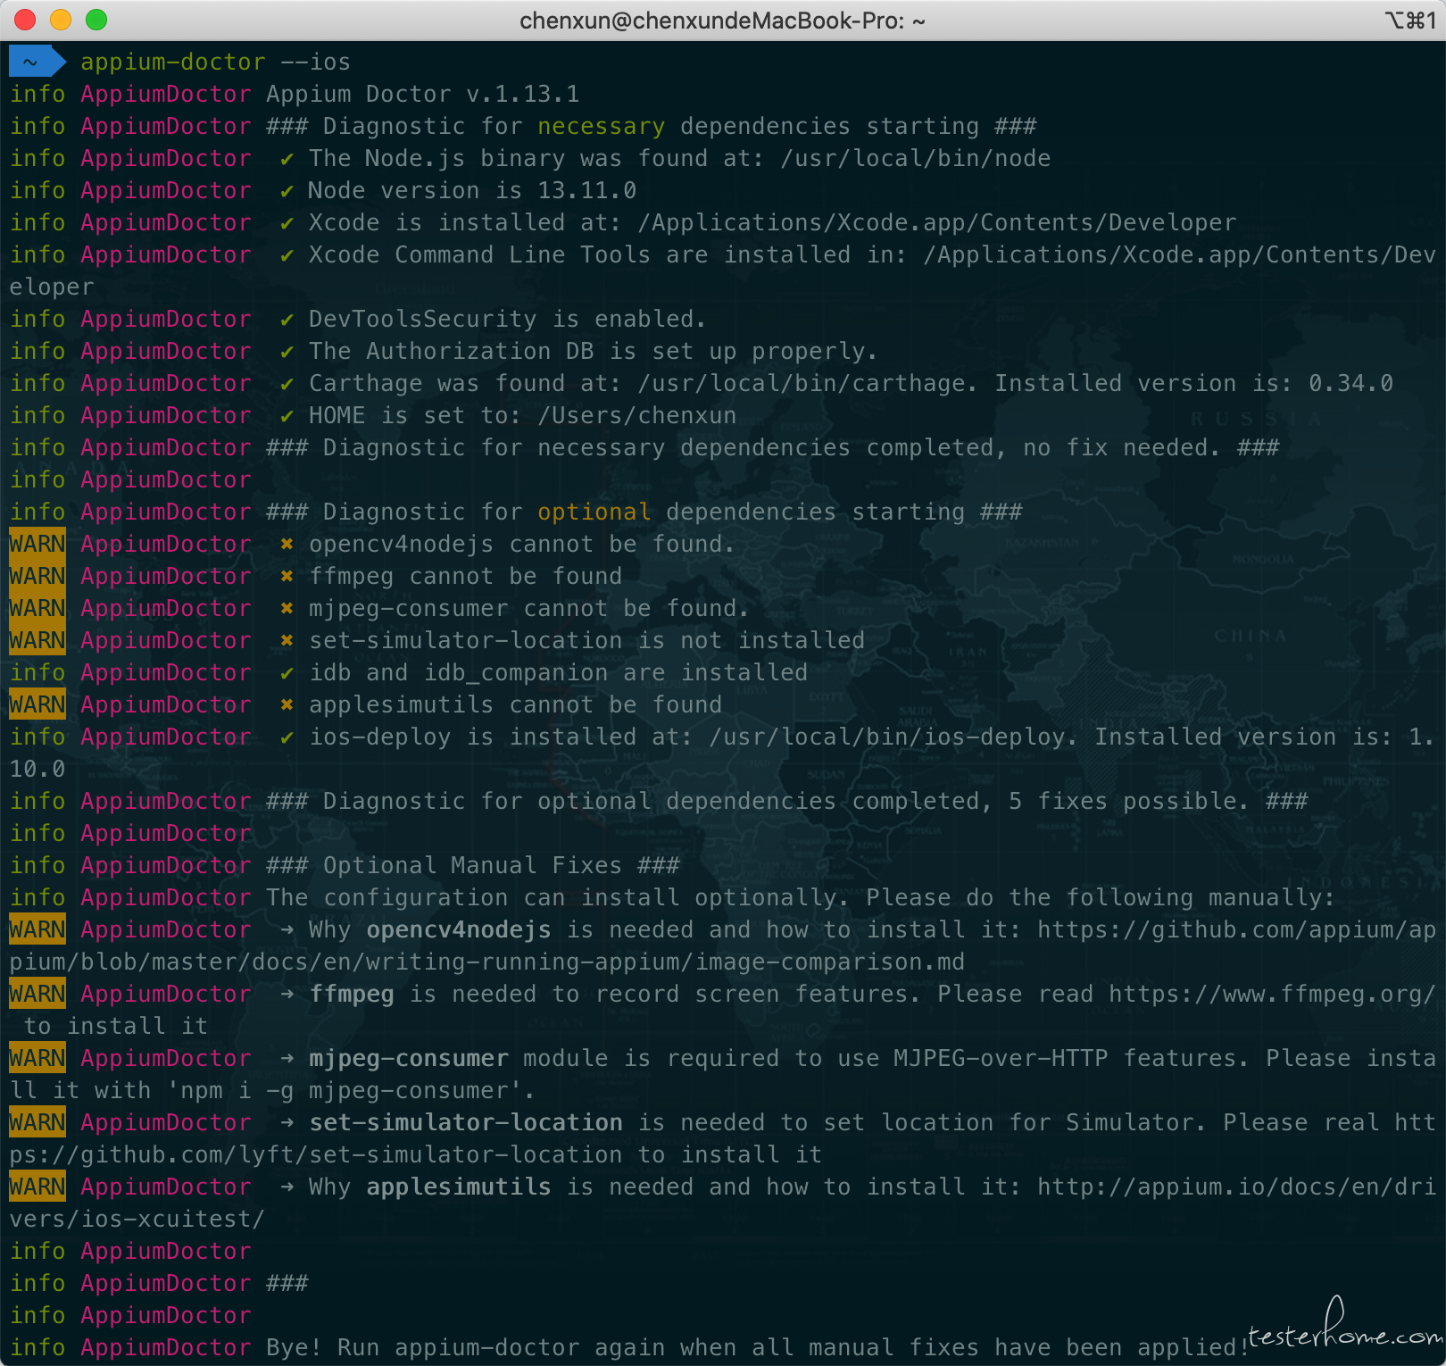Viewport: 1446px width, 1366px height.
Task: Click the arrow beside mjpeg-consumer module
Action: click(x=287, y=1058)
